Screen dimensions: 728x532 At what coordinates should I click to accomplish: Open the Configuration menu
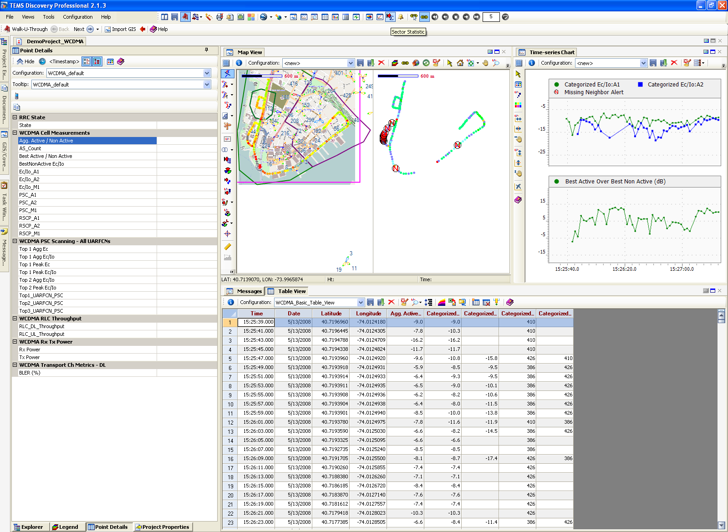77,17
